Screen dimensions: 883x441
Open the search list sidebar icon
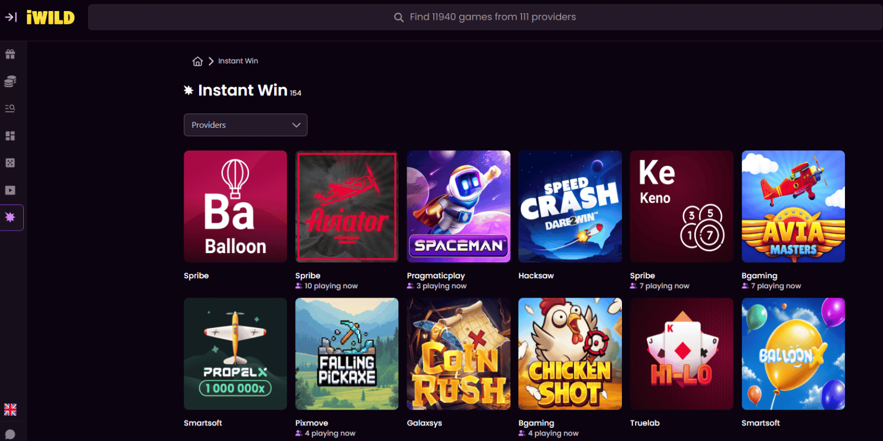point(10,108)
